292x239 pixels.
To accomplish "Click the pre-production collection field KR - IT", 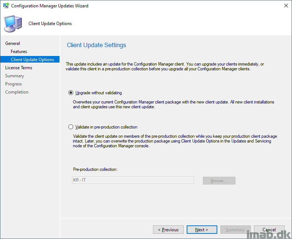I will tap(133, 180).
